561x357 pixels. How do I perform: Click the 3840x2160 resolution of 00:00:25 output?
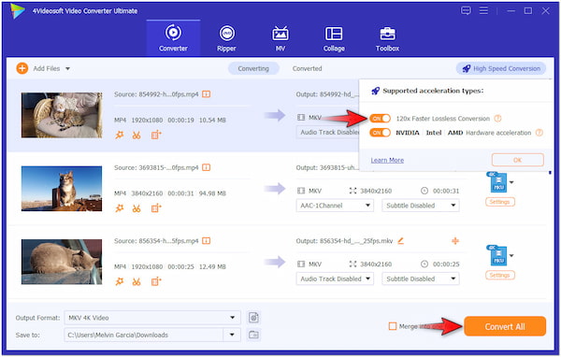click(376, 264)
